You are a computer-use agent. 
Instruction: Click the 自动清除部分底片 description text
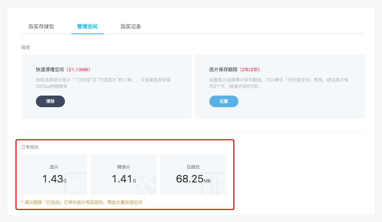pyautogui.click(x=103, y=83)
